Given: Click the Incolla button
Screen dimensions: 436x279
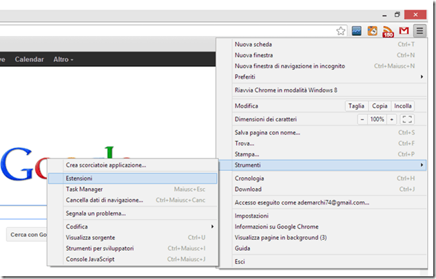Looking at the screenshot, I should point(403,106).
